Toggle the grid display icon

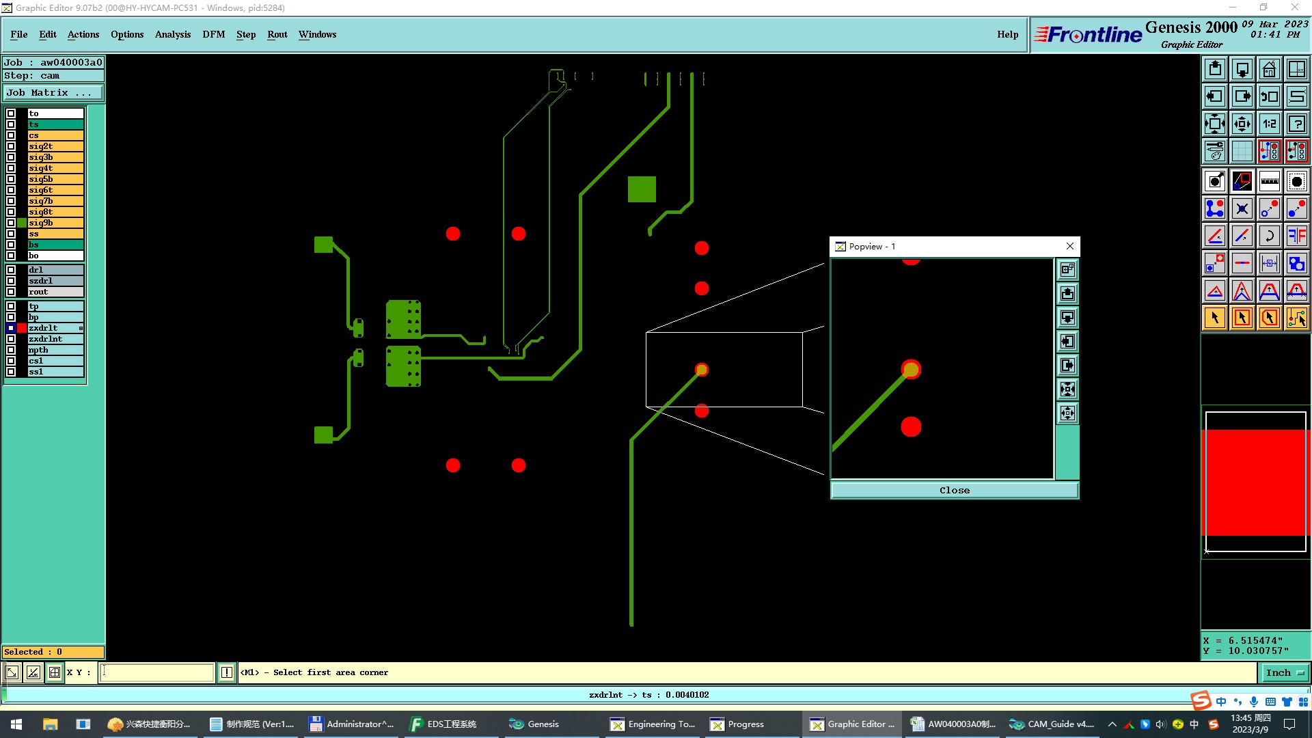pos(1242,151)
